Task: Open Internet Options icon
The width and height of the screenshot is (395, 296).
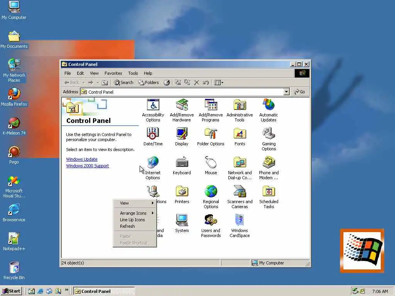Action: 153,168
